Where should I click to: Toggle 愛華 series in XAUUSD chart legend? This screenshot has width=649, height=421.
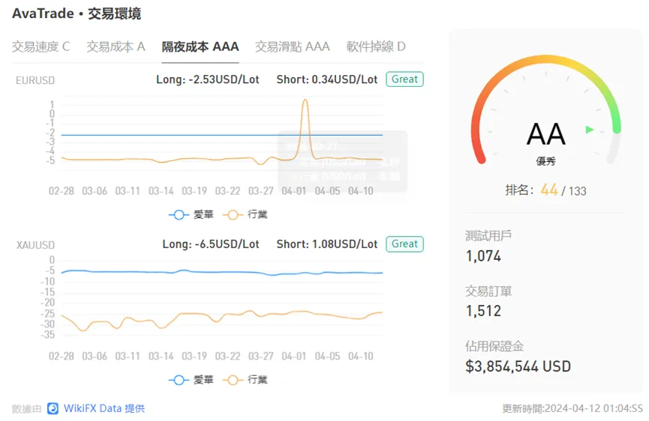click(191, 380)
